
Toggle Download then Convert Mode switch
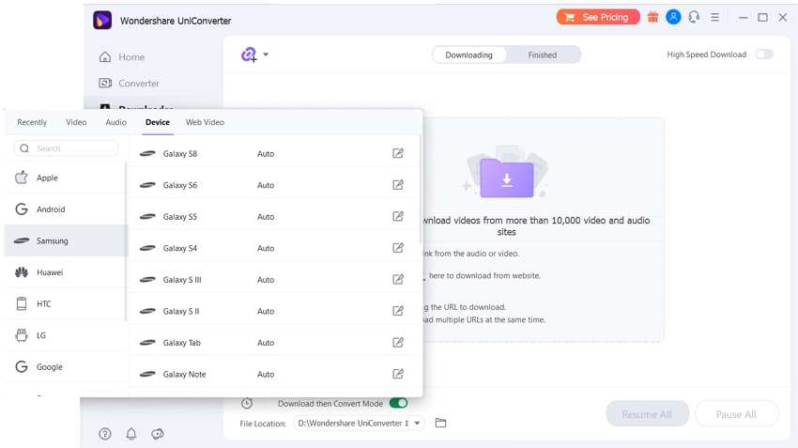pos(398,403)
